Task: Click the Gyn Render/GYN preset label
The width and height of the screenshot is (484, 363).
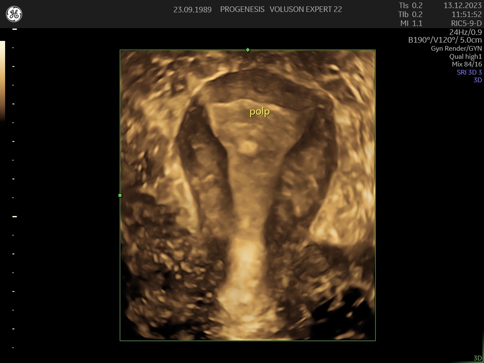Action: tap(456, 49)
